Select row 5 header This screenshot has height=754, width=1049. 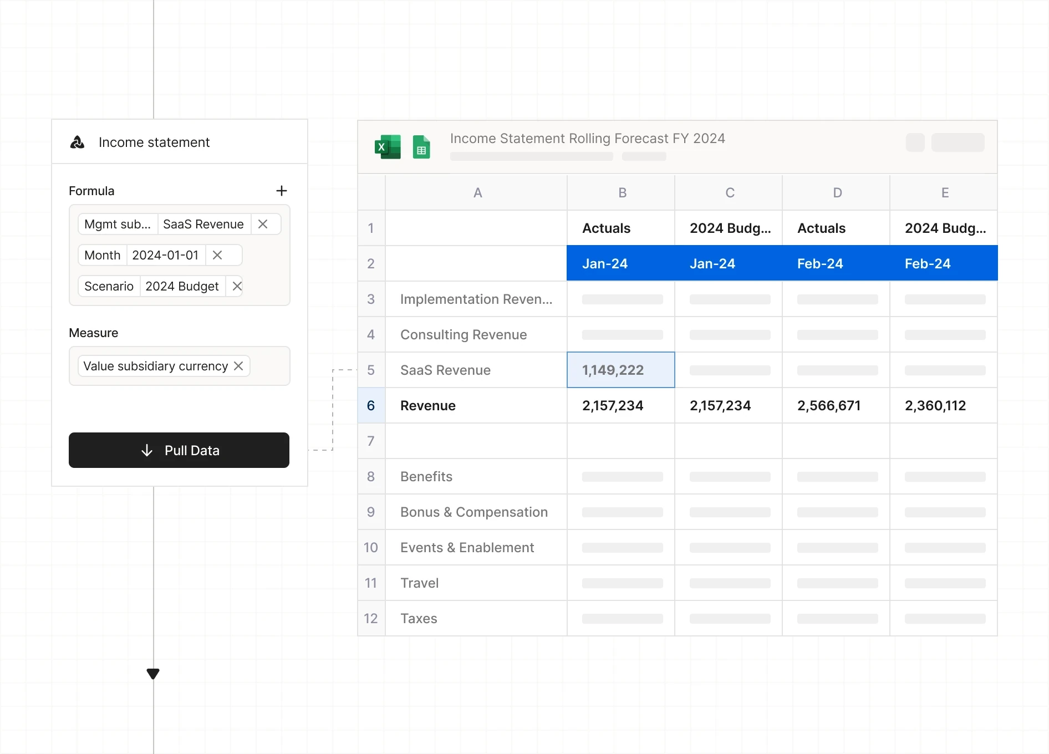click(x=371, y=370)
